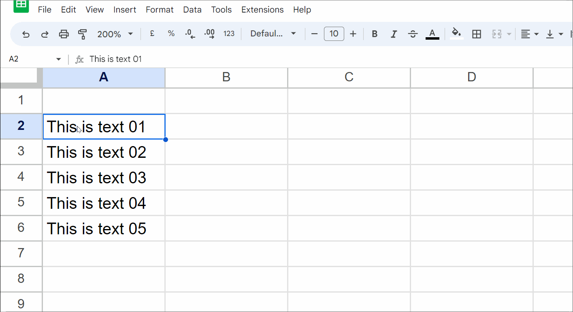Viewport: 573px width, 312px height.
Task: Increase font size with plus button
Action: point(353,34)
